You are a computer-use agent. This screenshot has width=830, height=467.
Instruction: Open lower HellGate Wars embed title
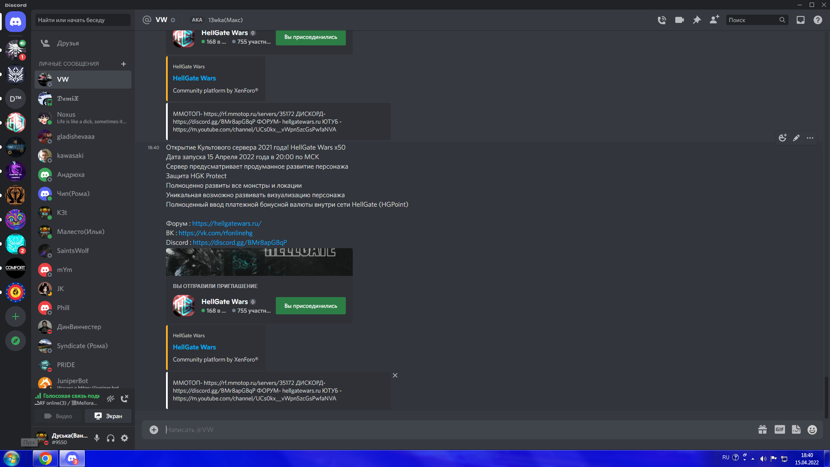click(x=194, y=347)
